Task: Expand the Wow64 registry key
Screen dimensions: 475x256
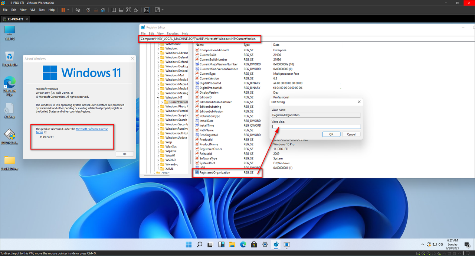Action: 158,155
